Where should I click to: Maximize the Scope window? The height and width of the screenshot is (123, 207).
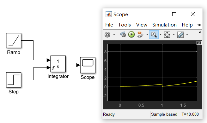click(x=174, y=14)
